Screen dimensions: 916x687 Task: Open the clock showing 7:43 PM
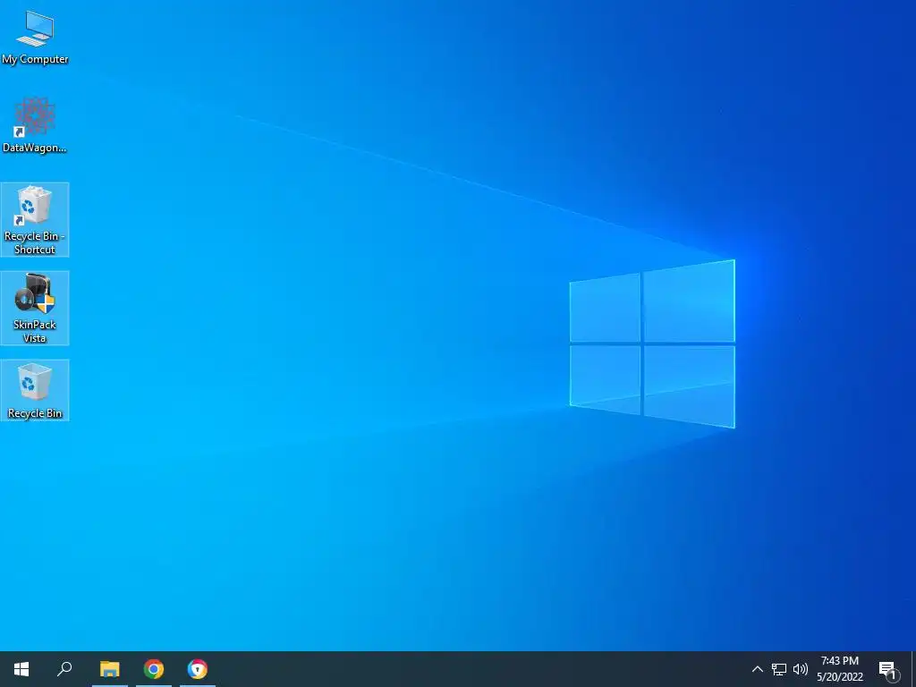(840, 669)
